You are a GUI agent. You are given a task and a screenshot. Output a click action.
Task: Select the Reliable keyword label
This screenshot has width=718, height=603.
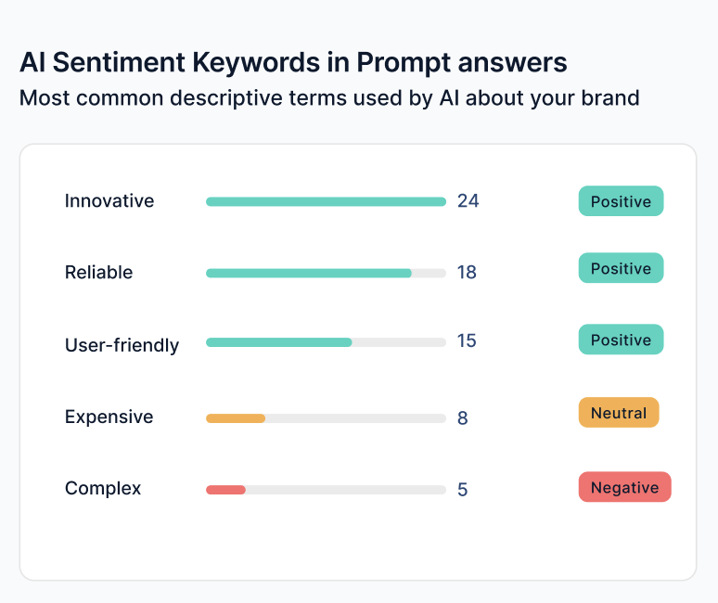pyautogui.click(x=98, y=273)
